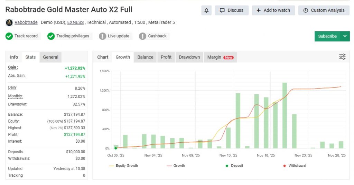Viewport: 354px width, 185px height.
Task: Open the Custom Analysis menu
Action: coord(324,10)
